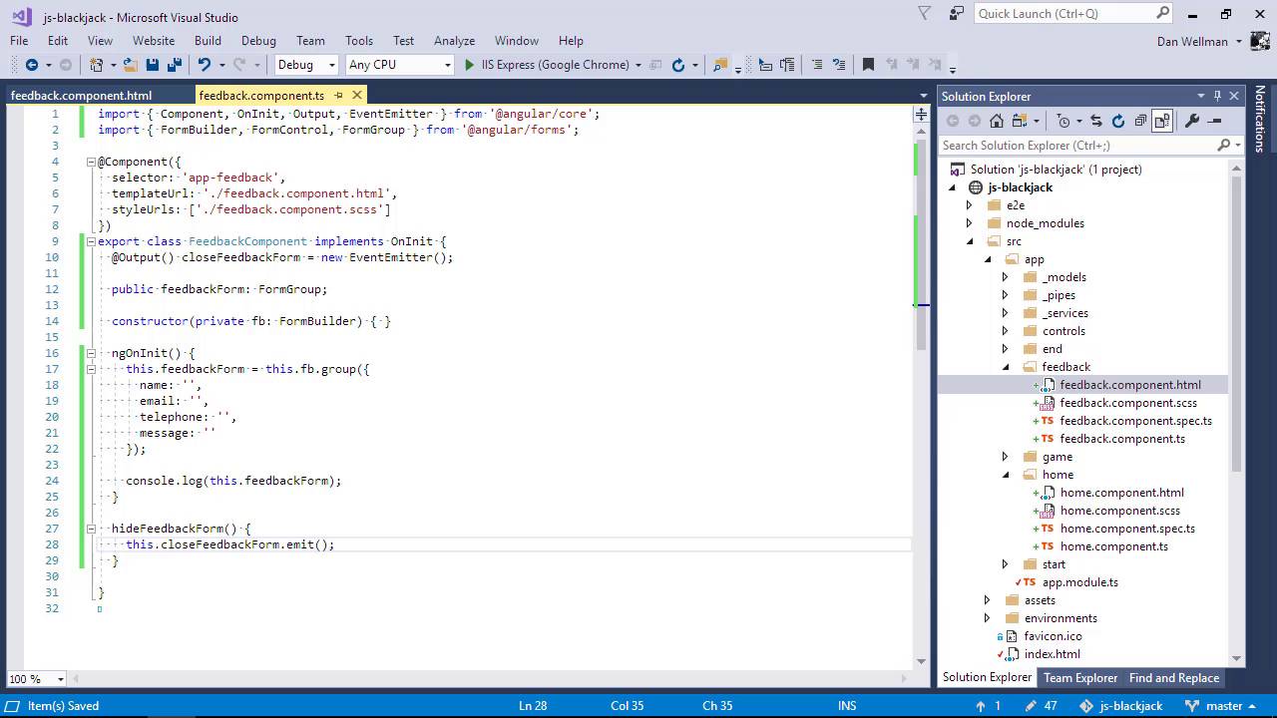The width and height of the screenshot is (1277, 718).
Task: Refresh the Solution Explorer tree
Action: [x=1117, y=121]
